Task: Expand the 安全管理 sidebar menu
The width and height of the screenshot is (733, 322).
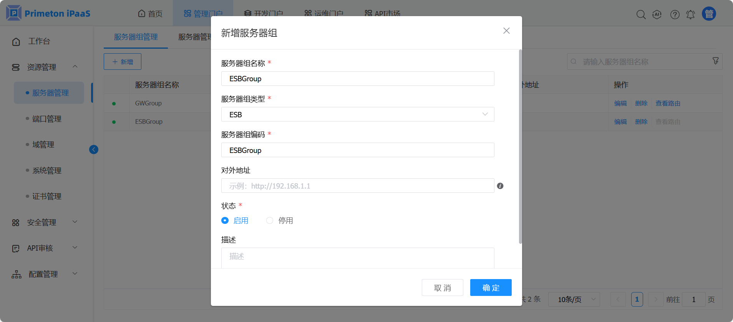Action: click(45, 222)
